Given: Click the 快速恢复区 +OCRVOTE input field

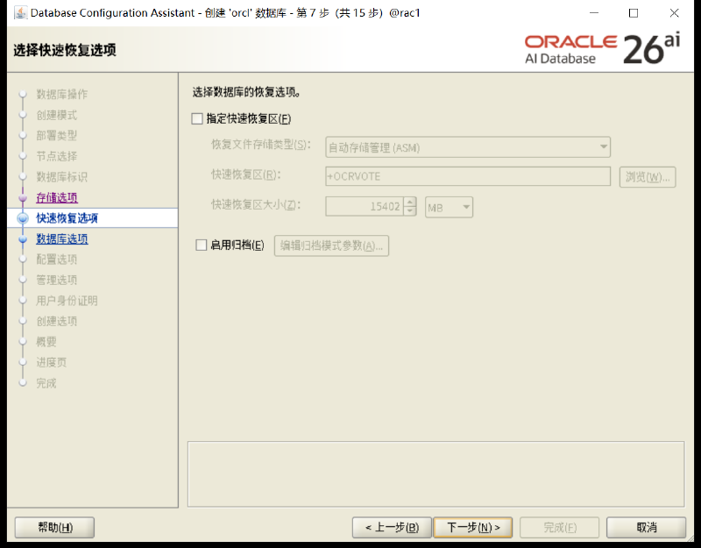Looking at the screenshot, I should coord(468,176).
